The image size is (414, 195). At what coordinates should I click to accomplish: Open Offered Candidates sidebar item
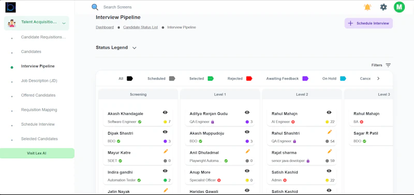(38, 95)
